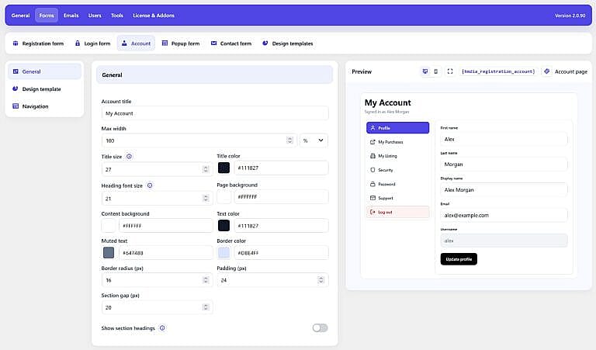The image size is (596, 350).
Task: Open Content background color swatch
Action: tap(109, 226)
